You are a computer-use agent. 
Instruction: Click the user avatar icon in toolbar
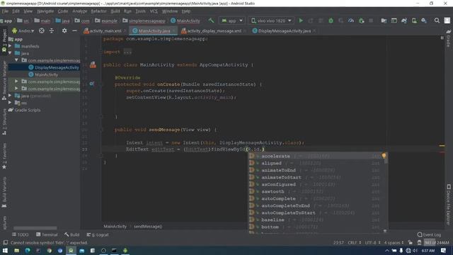(x=447, y=21)
